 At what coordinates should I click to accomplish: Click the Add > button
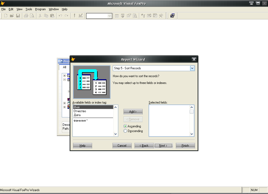click(x=133, y=112)
